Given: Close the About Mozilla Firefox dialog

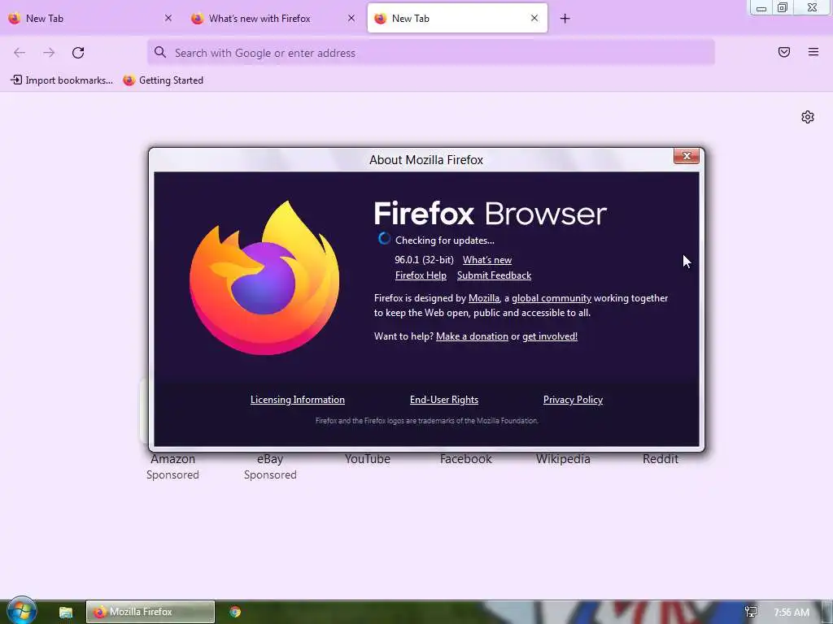Looking at the screenshot, I should [687, 155].
